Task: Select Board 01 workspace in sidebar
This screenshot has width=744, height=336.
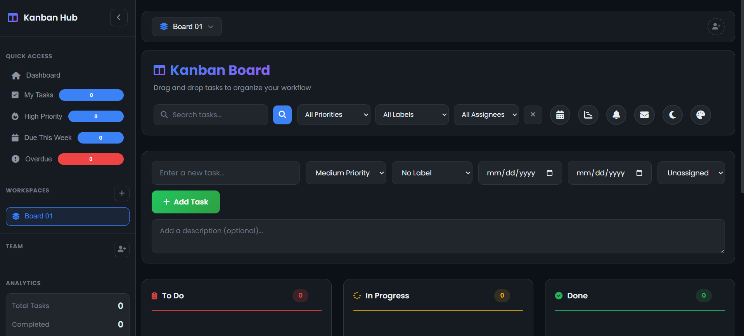Action: pyautogui.click(x=67, y=216)
